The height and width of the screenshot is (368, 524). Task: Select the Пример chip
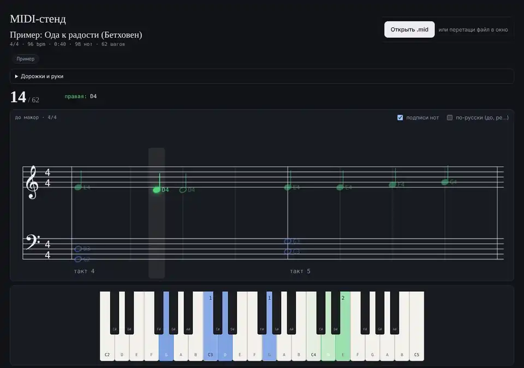[x=26, y=59]
